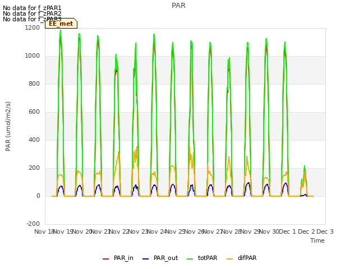Click the difPAR legend label
This screenshot has width=359, height=269.
[247, 258]
